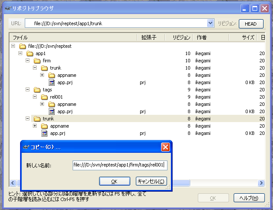Sort by サイズ column header
The height and width of the screenshot is (210, 273).
243,38
